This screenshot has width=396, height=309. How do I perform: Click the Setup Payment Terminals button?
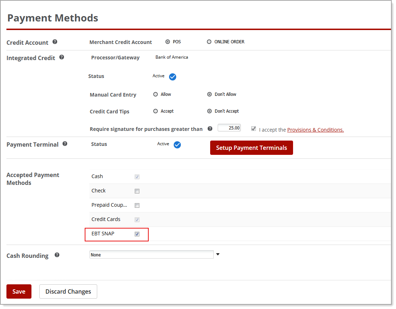tap(251, 148)
